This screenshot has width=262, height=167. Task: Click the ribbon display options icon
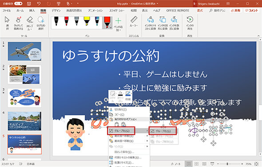pos(228,4)
